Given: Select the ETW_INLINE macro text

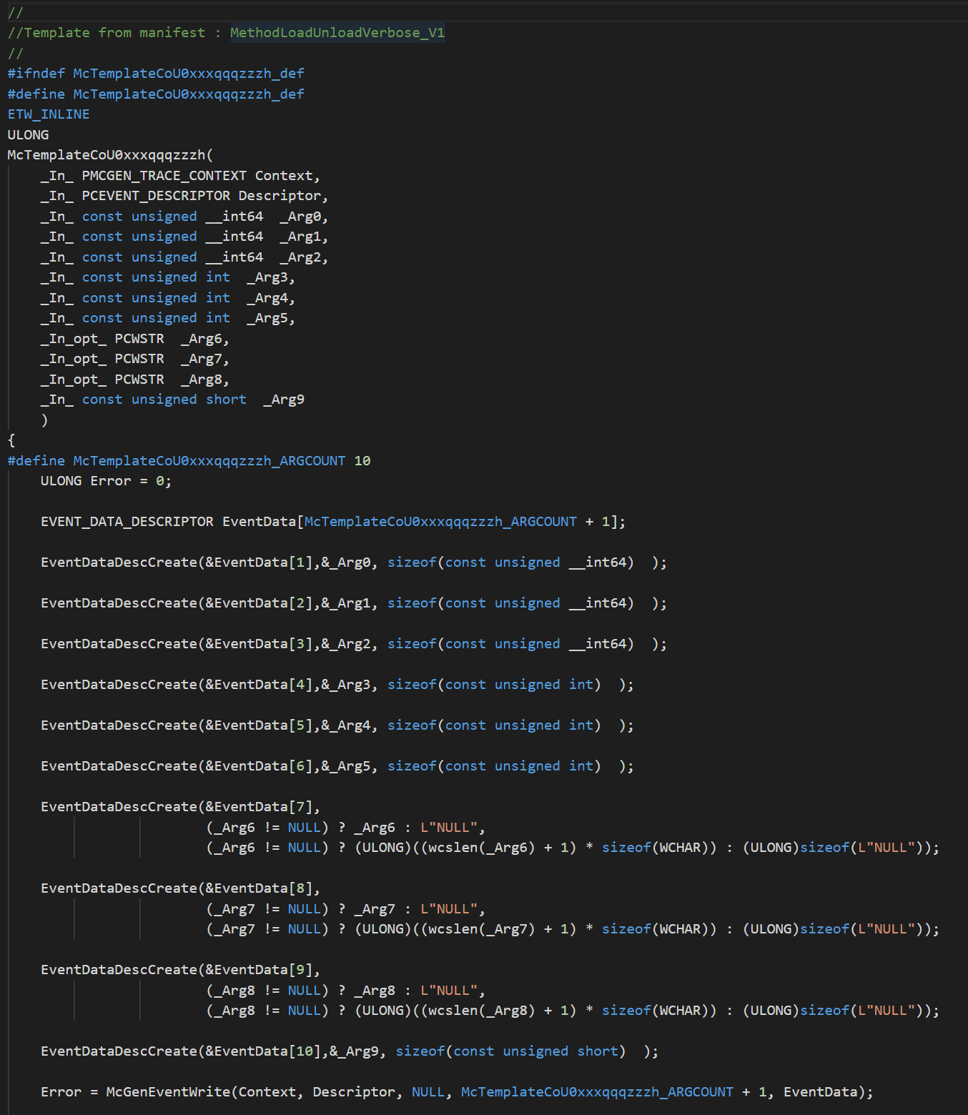Looking at the screenshot, I should click(49, 114).
